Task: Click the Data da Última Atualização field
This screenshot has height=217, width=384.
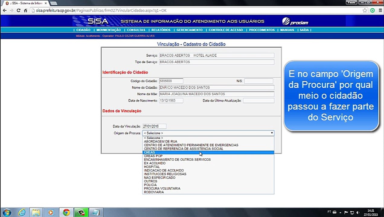Action: click(x=259, y=101)
